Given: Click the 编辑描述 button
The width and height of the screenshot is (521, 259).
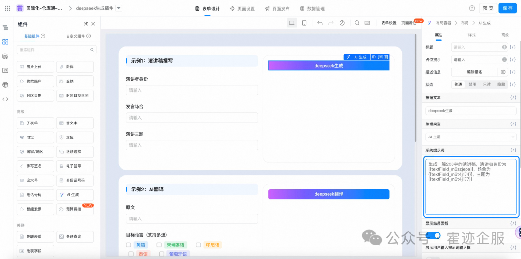Looking at the screenshot, I should click(475, 72).
